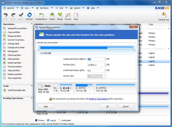Image resolution: width=172 pixels, height=127 pixels.
Task: Collapse the Pending Operations panel
Action: [x=32, y=98]
